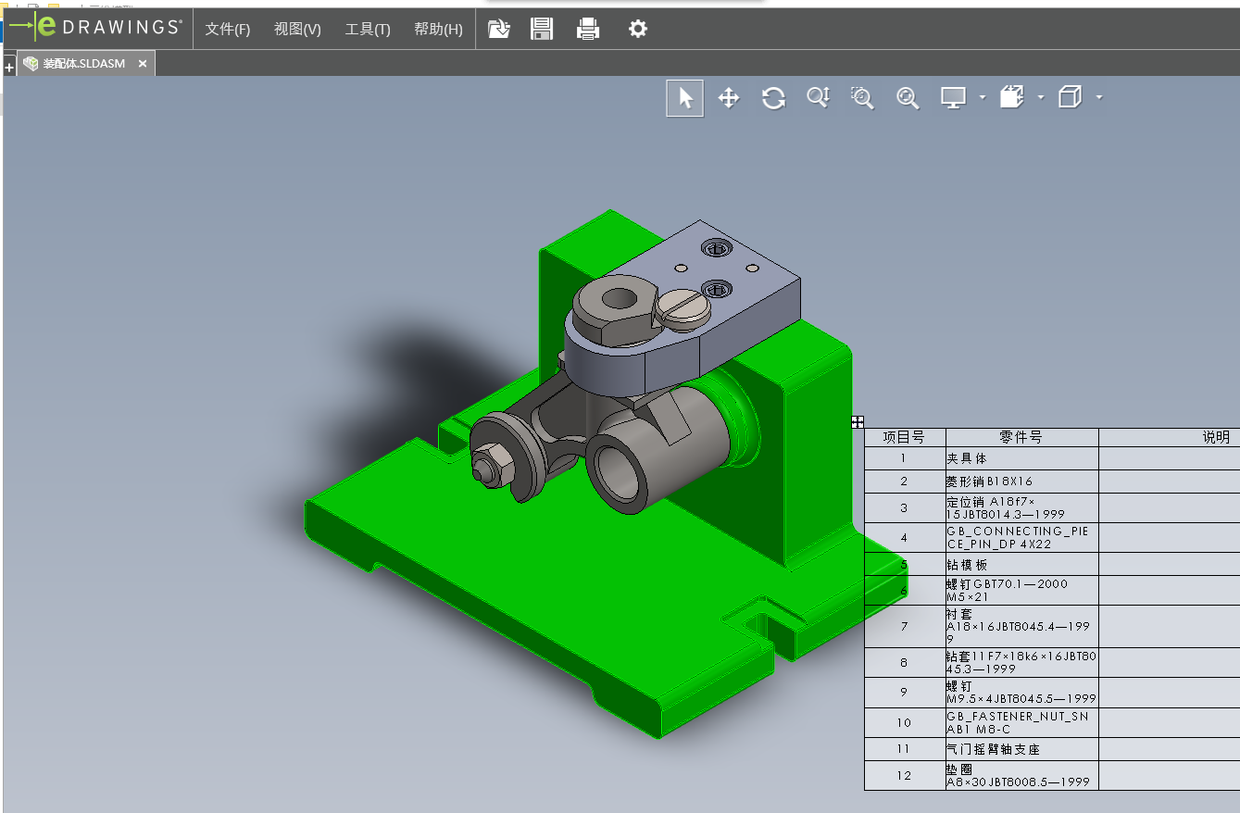1240x813 pixels.
Task: Activate the Select arrow tool
Action: click(685, 98)
